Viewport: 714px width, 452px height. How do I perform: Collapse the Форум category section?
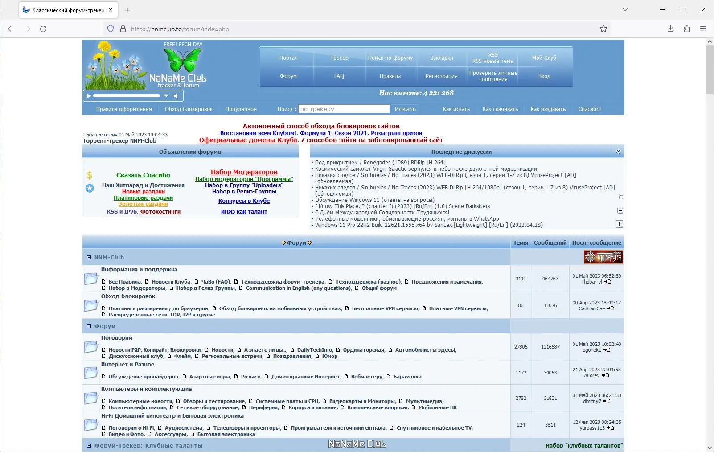click(89, 326)
